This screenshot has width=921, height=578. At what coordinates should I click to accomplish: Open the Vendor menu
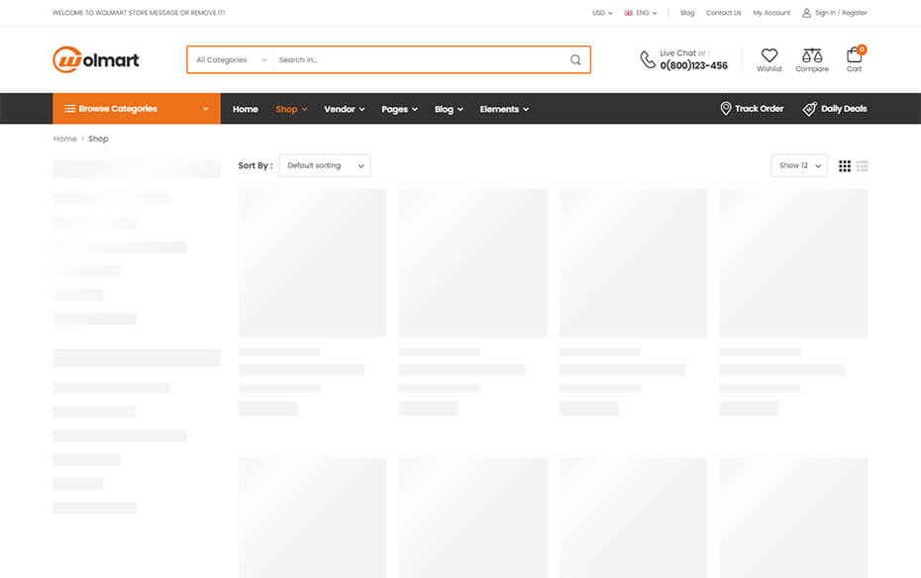[344, 109]
